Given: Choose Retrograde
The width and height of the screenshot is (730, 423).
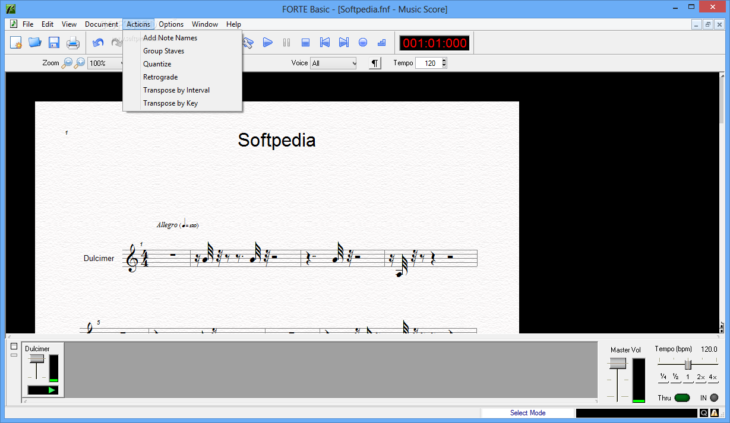Looking at the screenshot, I should [x=182, y=77].
